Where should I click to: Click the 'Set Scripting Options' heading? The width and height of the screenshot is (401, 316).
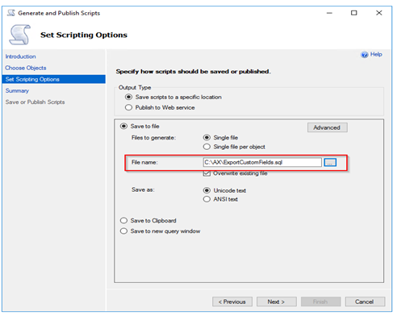tap(84, 35)
